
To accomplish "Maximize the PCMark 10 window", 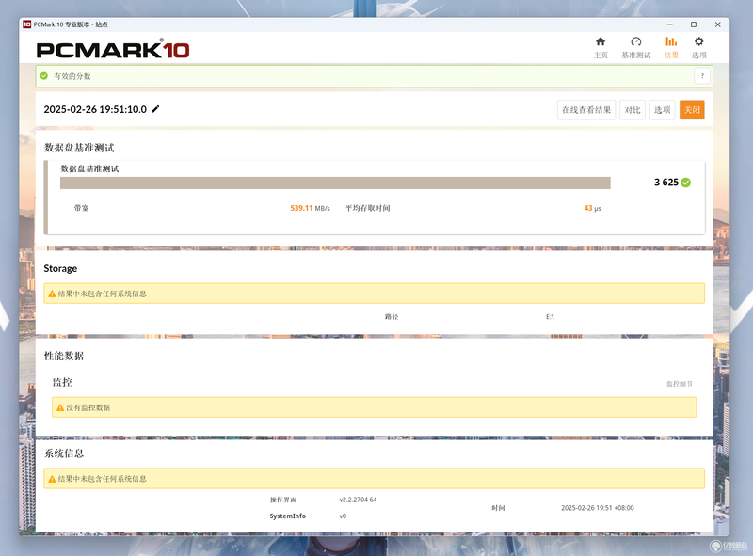I will point(694,24).
